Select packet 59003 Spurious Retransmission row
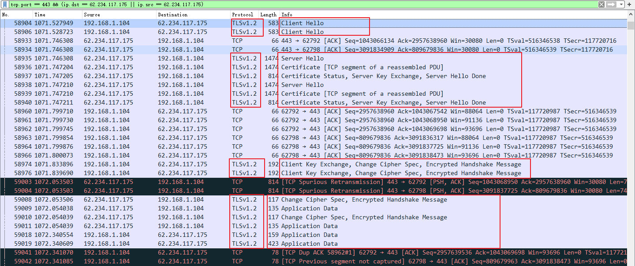The image size is (635, 266). (x=309, y=182)
